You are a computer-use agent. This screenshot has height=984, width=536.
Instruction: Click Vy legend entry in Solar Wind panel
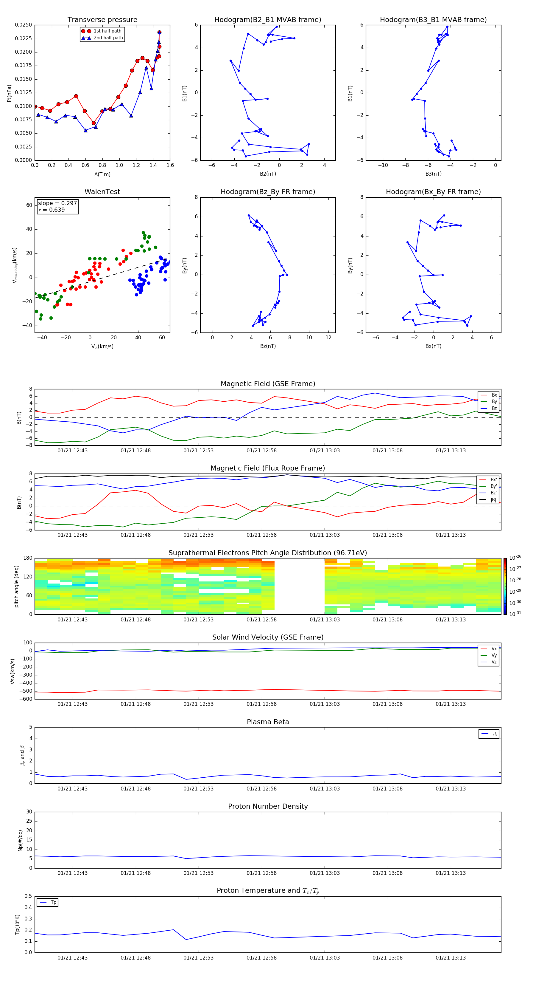click(489, 655)
